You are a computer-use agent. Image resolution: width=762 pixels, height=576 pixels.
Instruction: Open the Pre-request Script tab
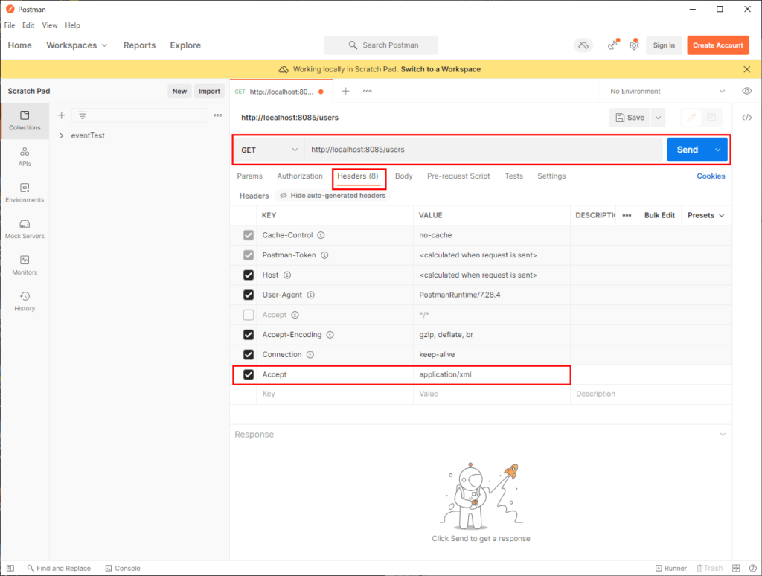(458, 176)
